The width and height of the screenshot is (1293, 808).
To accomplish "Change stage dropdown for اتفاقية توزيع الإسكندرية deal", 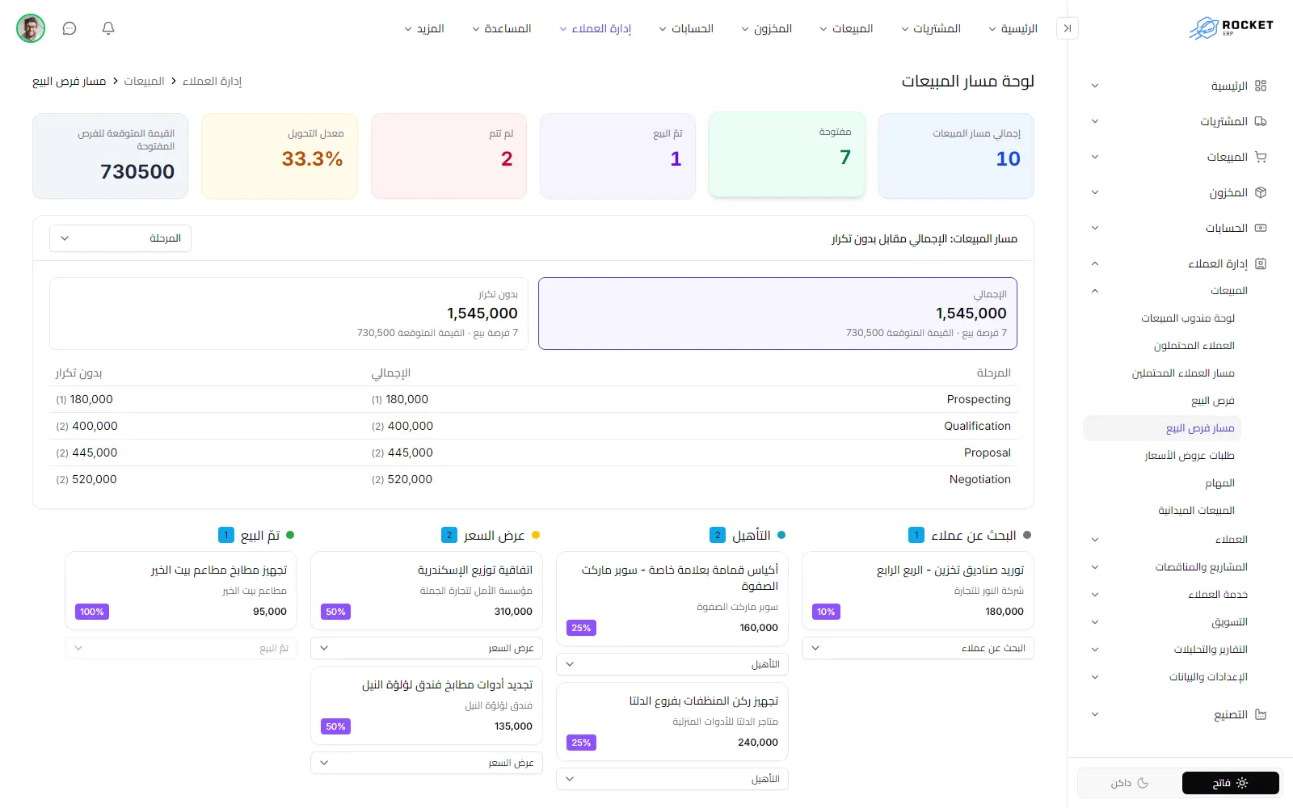I will (427, 648).
